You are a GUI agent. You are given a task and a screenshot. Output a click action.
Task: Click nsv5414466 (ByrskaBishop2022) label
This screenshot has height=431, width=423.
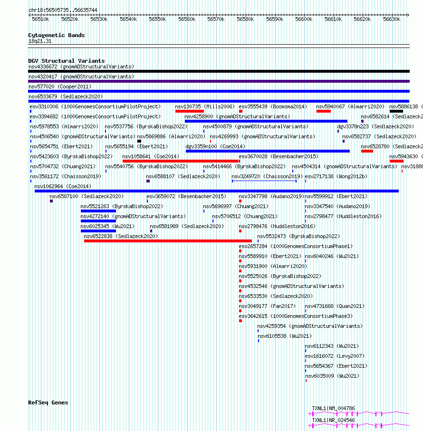[244, 167]
